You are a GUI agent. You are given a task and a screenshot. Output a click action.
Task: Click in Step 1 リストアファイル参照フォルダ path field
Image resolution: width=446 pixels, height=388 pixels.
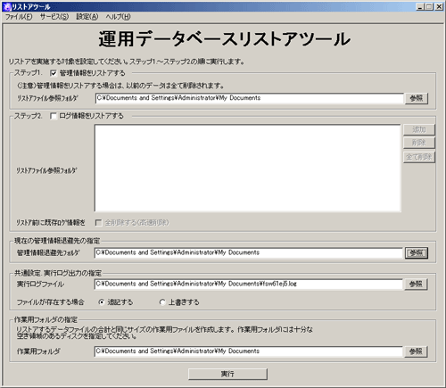click(249, 98)
